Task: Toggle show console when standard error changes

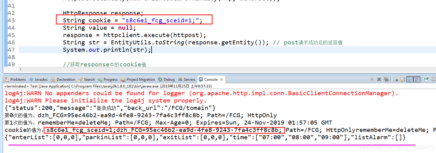Action: click(417, 79)
